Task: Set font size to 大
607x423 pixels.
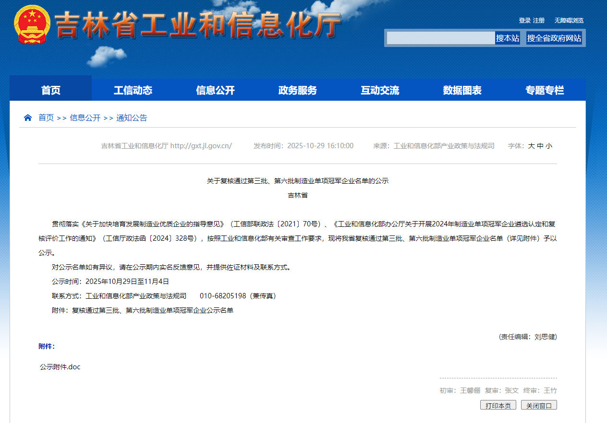Action: pos(531,146)
